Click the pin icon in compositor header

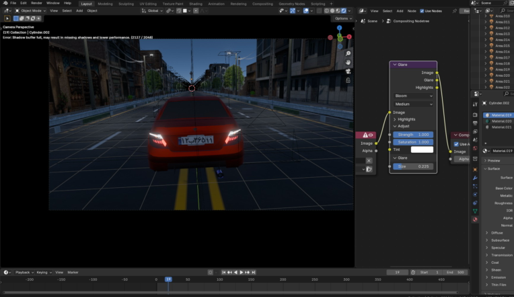454,11
